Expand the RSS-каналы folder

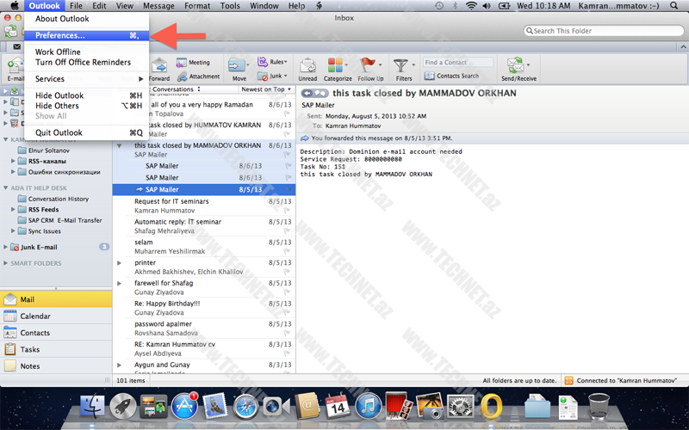click(x=13, y=161)
